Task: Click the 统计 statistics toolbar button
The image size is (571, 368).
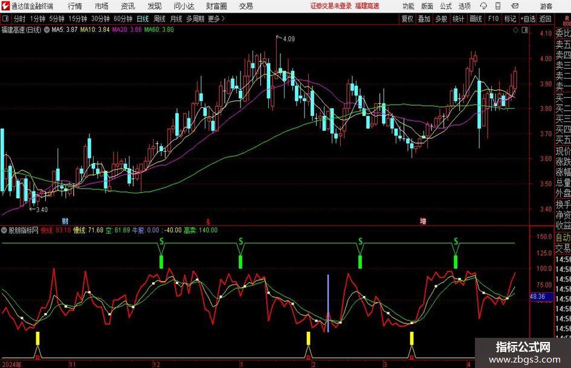Action: coord(458,19)
